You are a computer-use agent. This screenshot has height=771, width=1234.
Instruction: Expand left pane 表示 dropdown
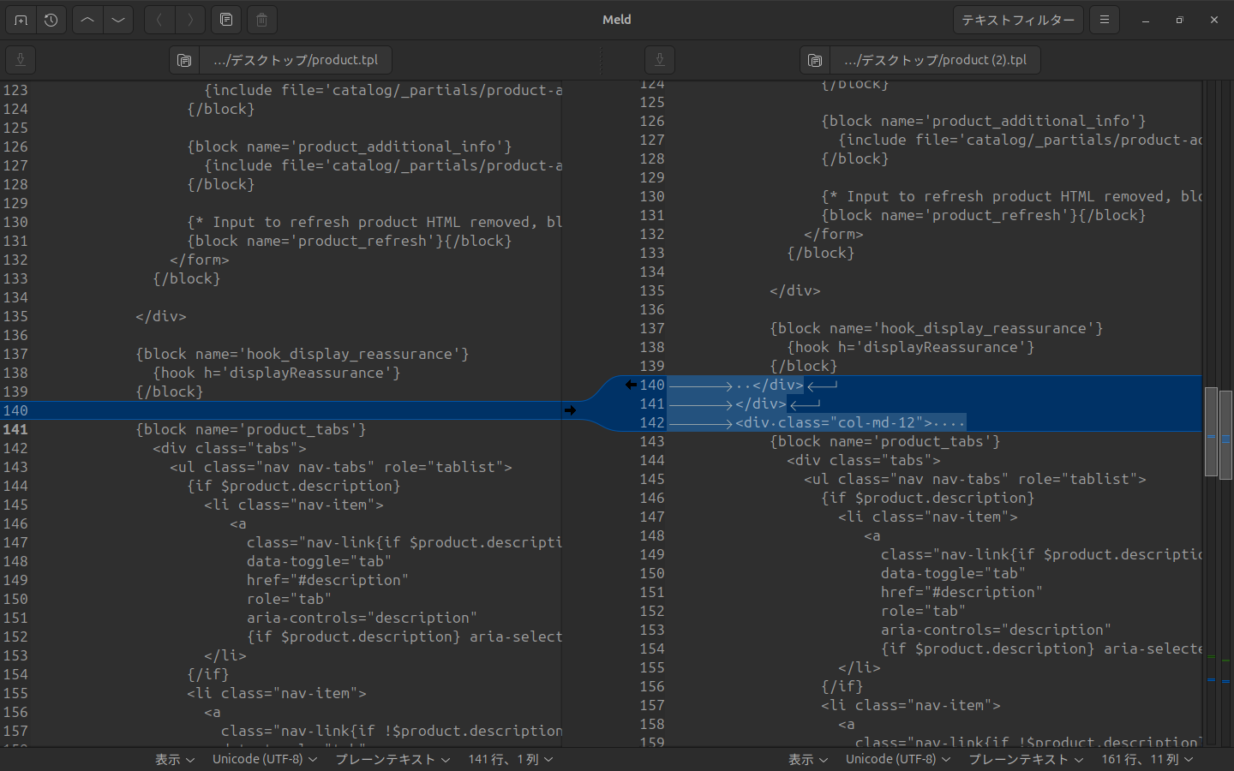175,759
